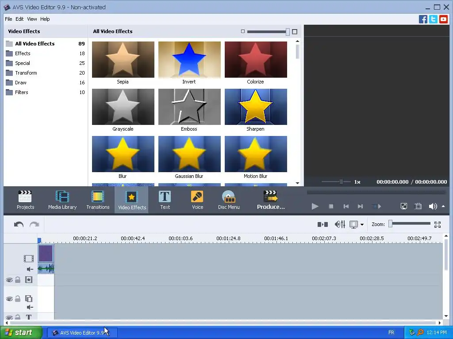Click AVS Video Editor taskbar button
This screenshot has width=453, height=339.
point(82,333)
